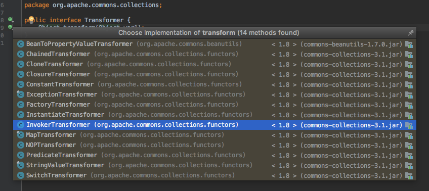Screen dimensions: 429x191
Task: Click class icon of ClosureTransformer
Action: pos(21,74)
